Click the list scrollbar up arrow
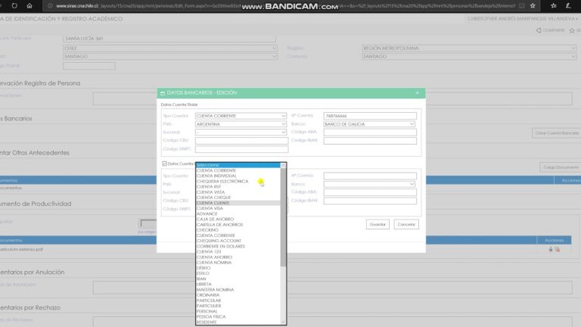 pyautogui.click(x=283, y=165)
